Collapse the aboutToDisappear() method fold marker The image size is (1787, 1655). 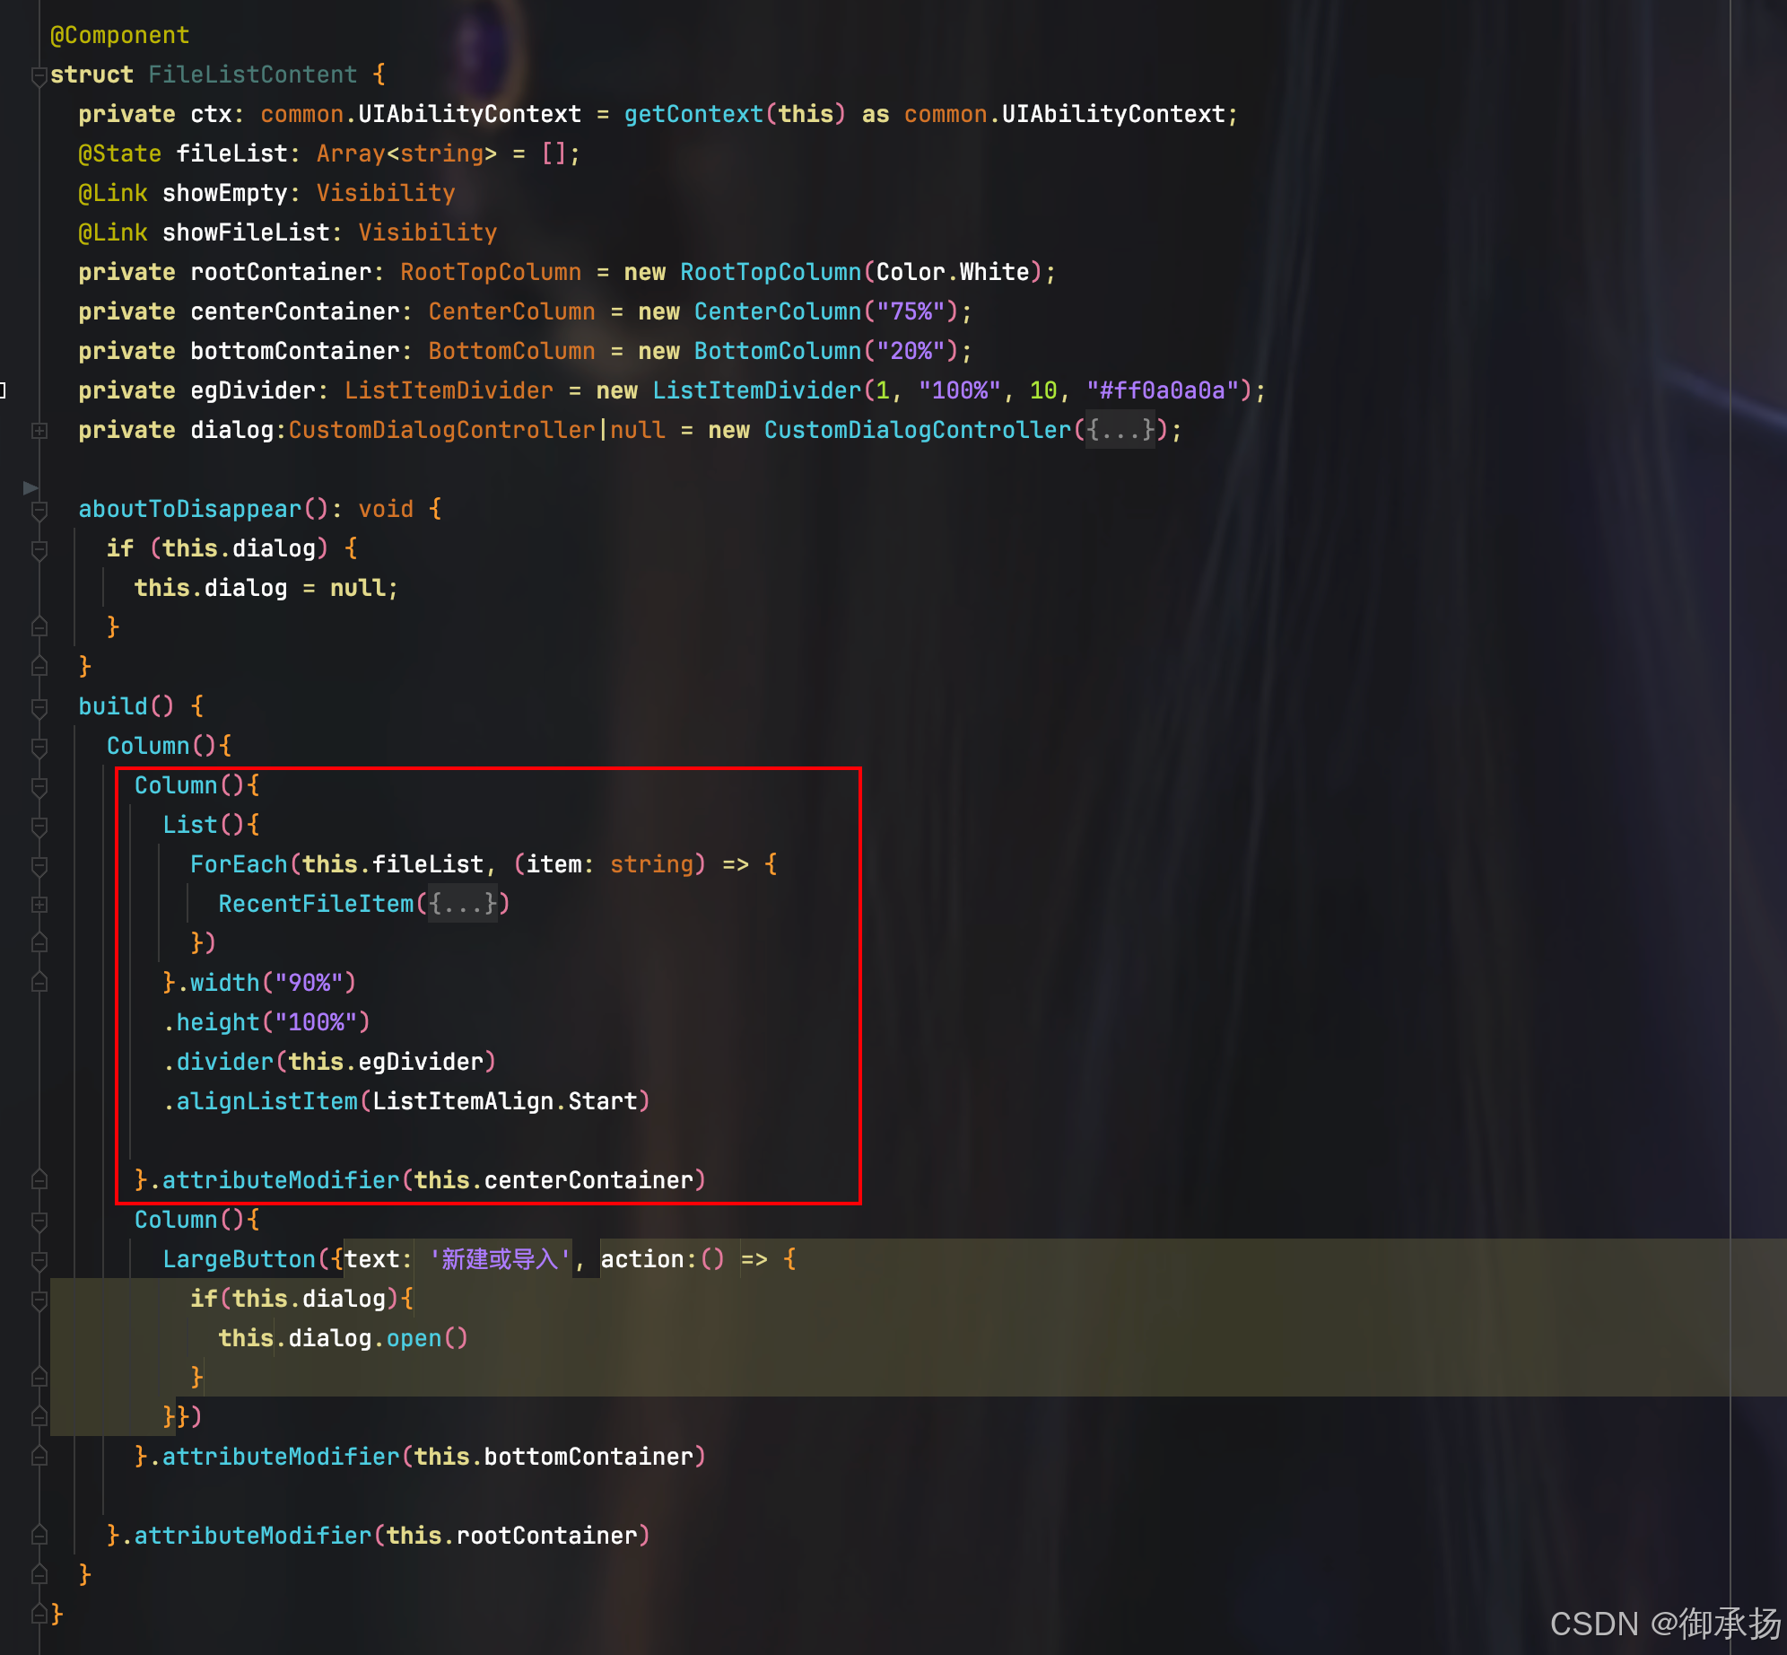[x=39, y=510]
